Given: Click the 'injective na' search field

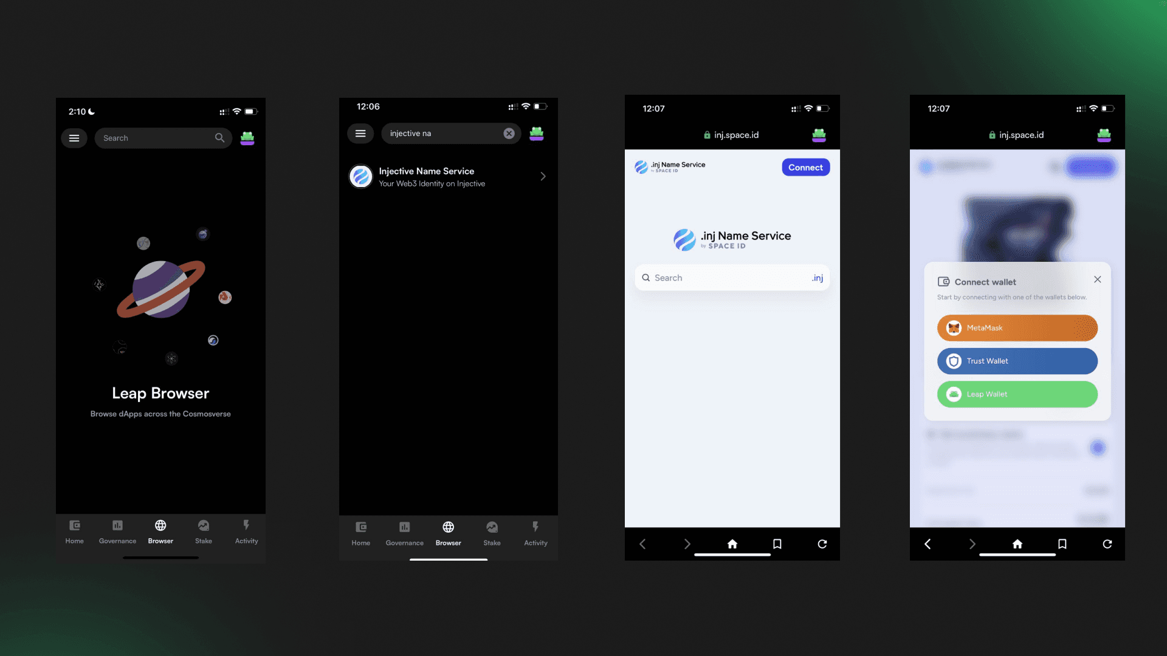Looking at the screenshot, I should tap(451, 134).
